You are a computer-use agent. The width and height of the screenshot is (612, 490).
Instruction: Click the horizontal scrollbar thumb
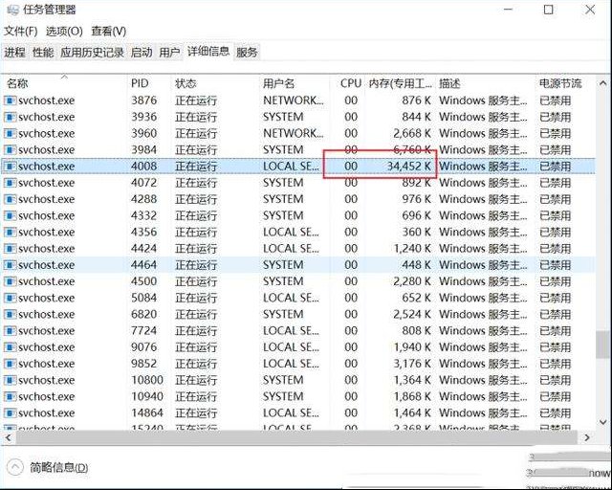pos(295,437)
